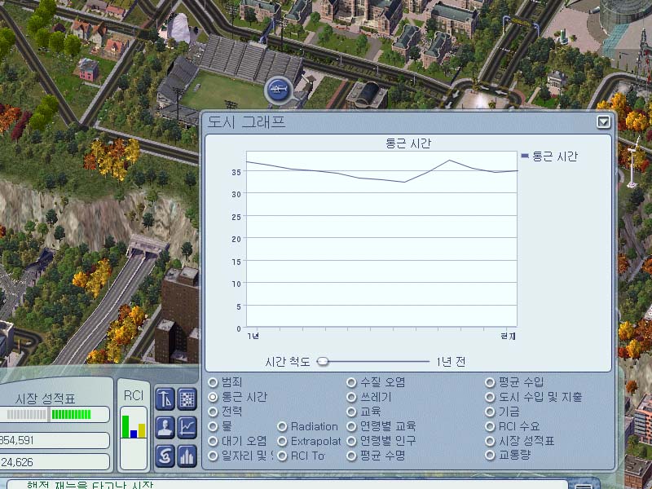Select the 통근 시간 radio button

pos(213,397)
